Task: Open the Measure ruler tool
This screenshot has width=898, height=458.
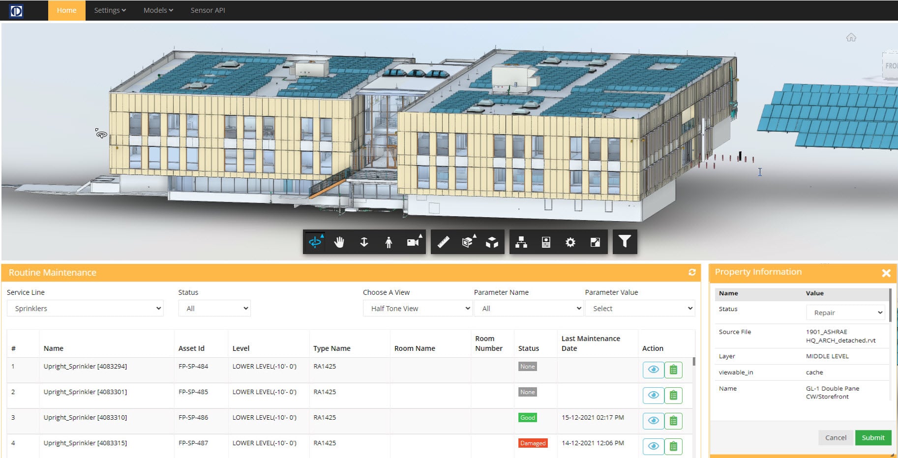Action: pos(444,242)
